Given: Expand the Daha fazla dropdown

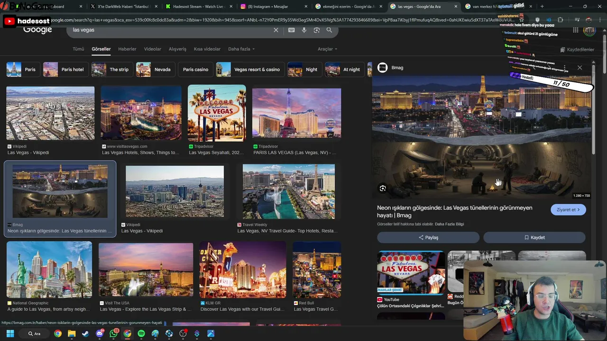Looking at the screenshot, I should point(241,49).
